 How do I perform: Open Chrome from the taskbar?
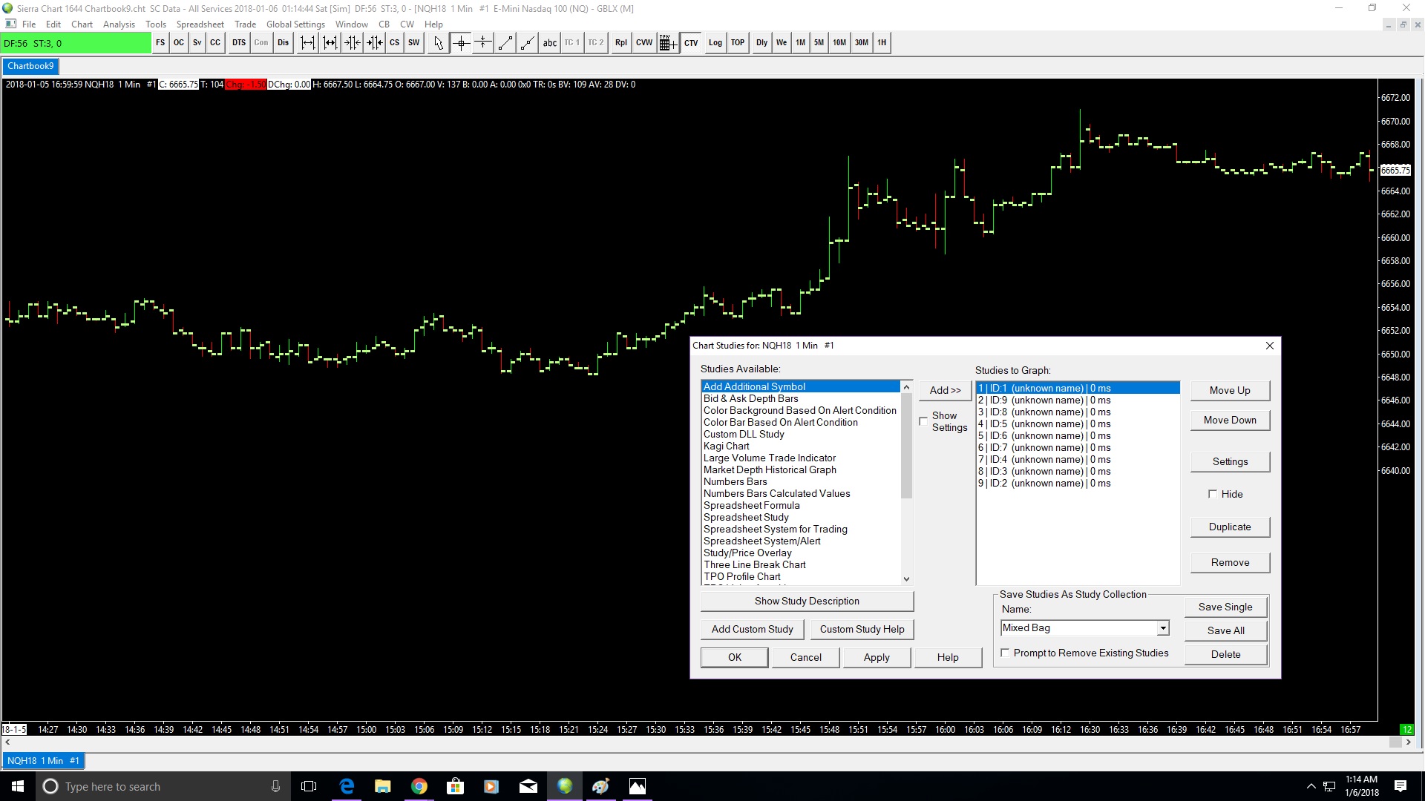419,786
